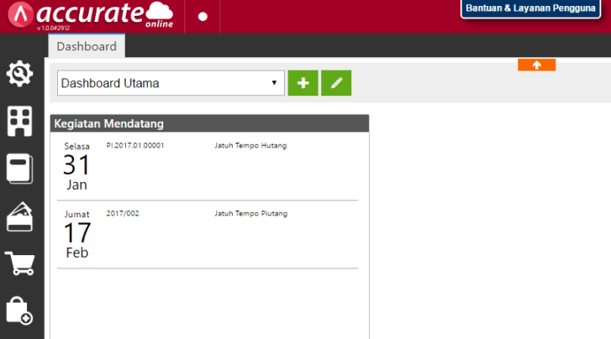Open the company building sidebar icon
The height and width of the screenshot is (339, 611).
coord(19,121)
